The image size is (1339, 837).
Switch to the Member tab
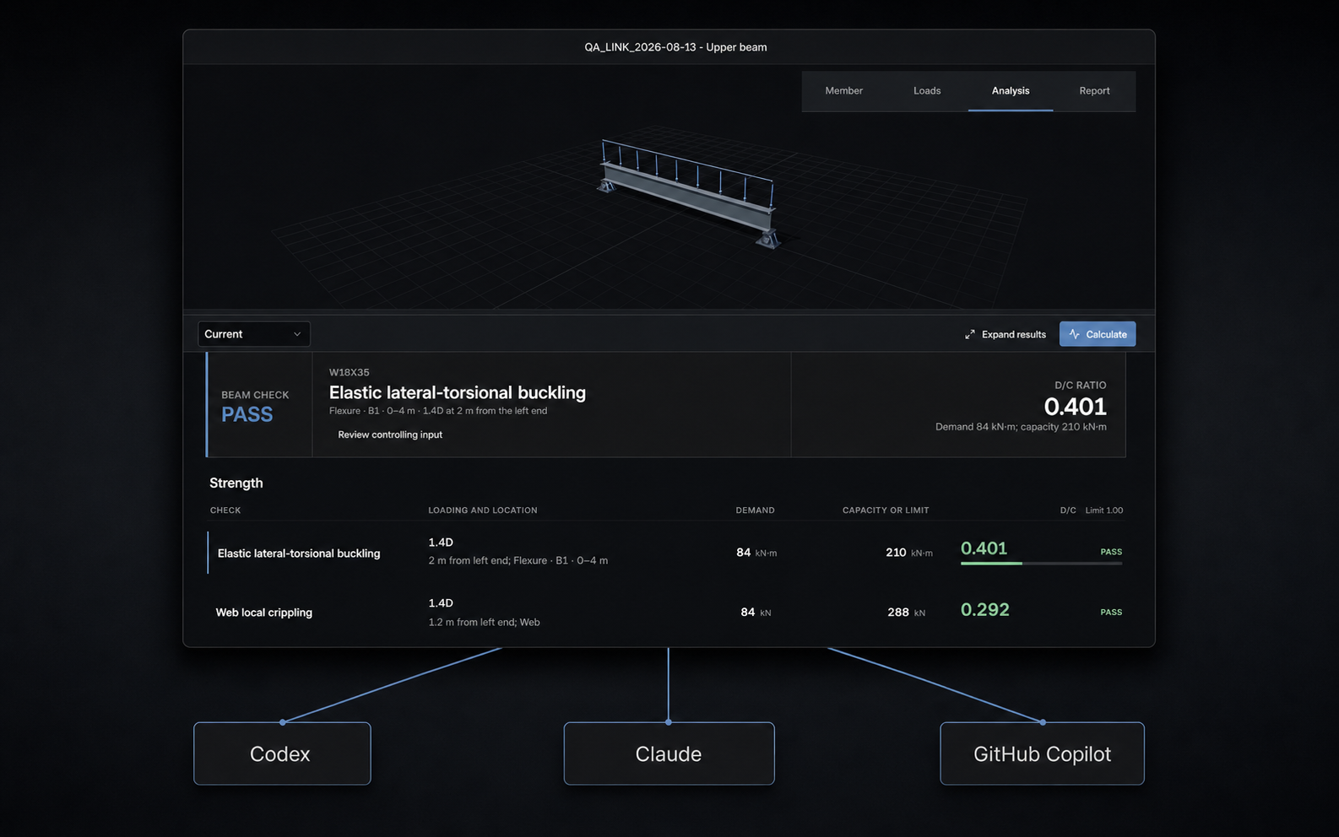(x=843, y=91)
